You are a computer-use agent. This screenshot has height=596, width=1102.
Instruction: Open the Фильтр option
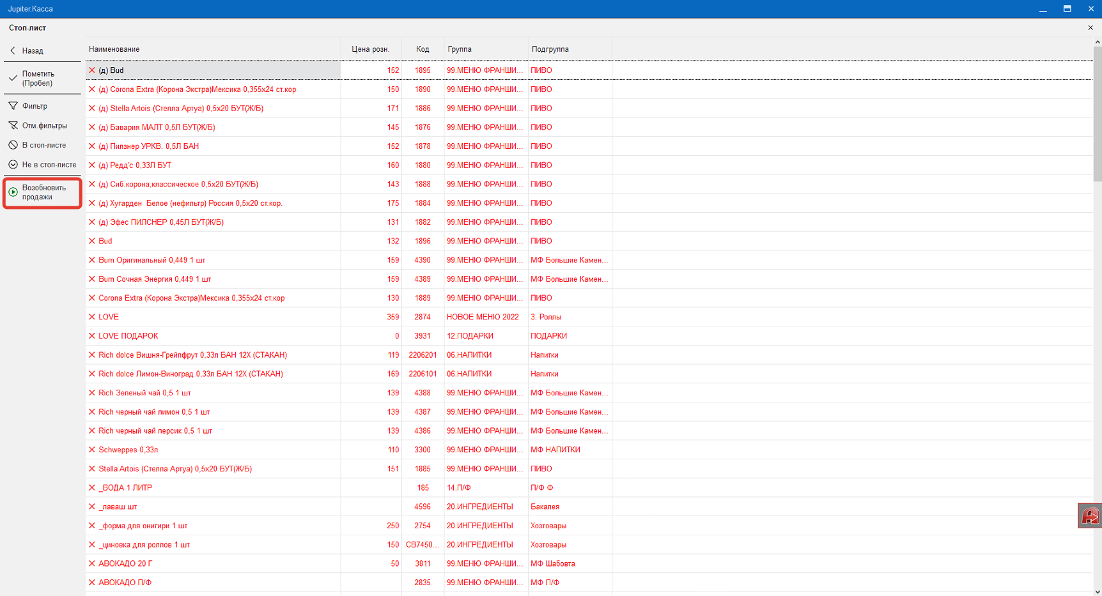pyautogui.click(x=42, y=106)
